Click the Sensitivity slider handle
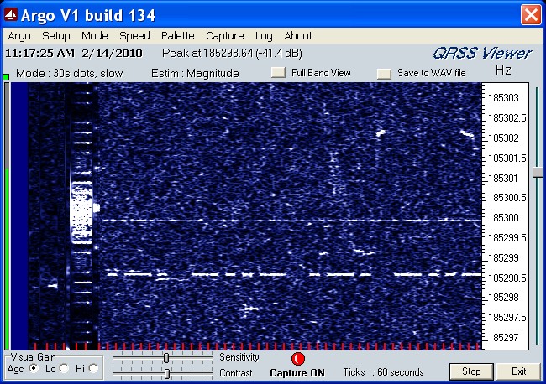Screen dimensions: 546x384 pyautogui.click(x=166, y=357)
